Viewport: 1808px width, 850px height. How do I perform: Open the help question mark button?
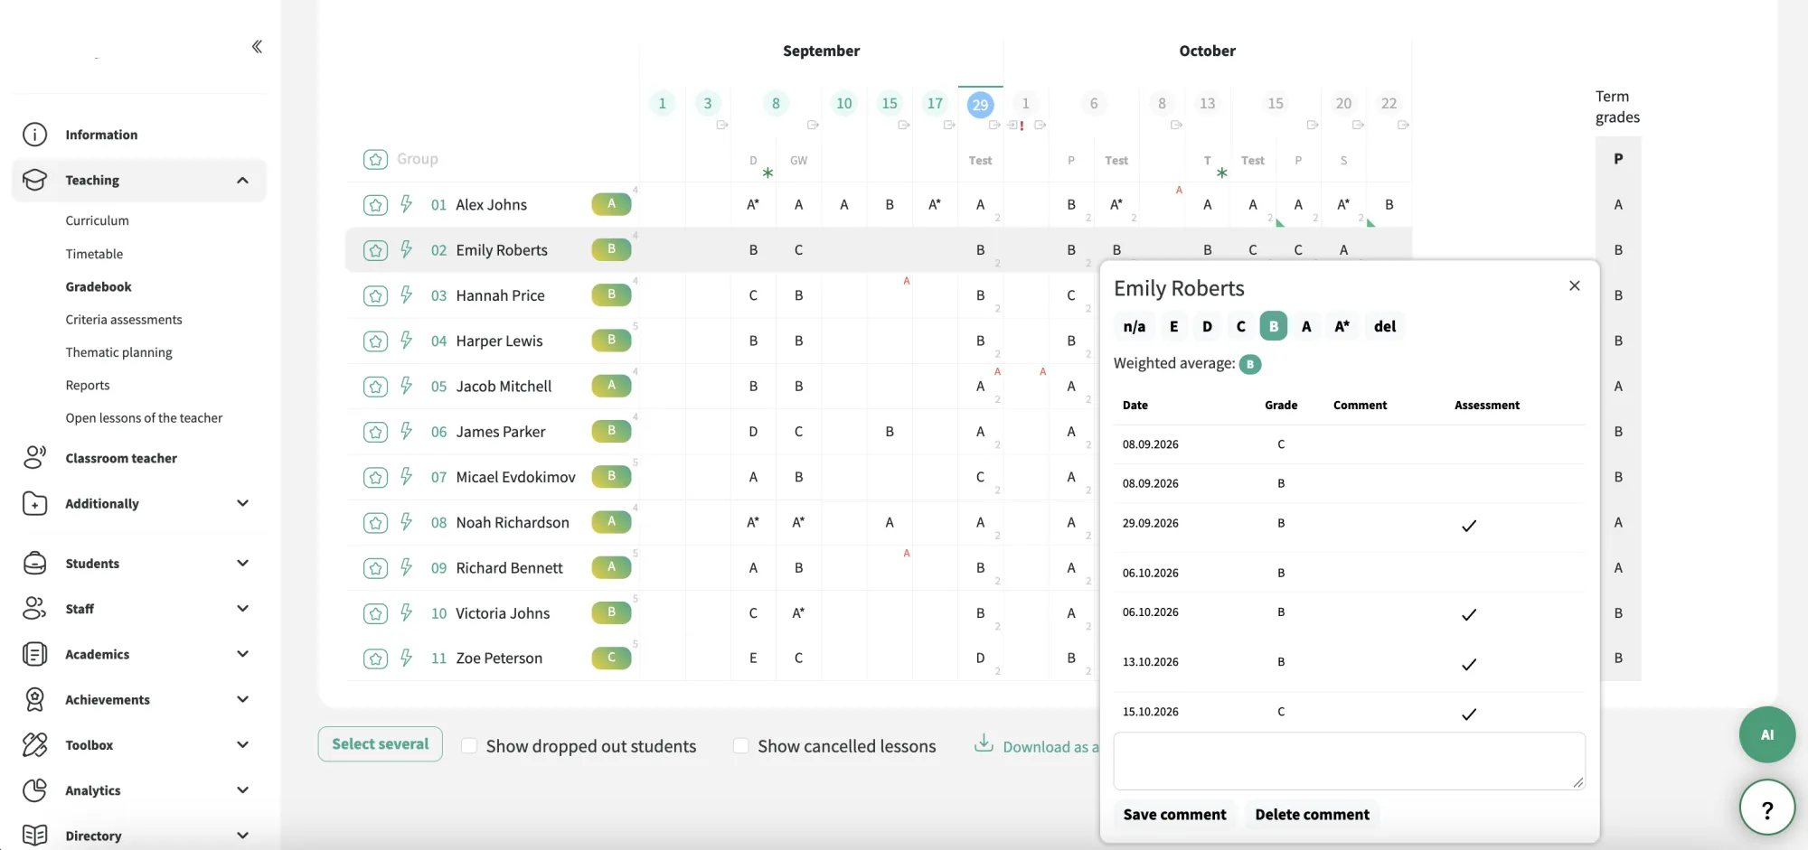[x=1766, y=808]
